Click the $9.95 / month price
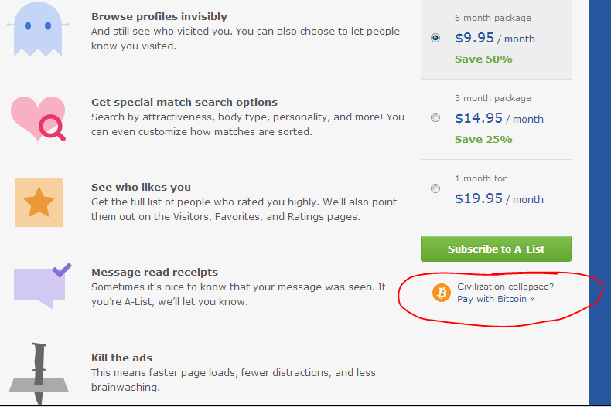This screenshot has height=407, width=611. click(495, 38)
